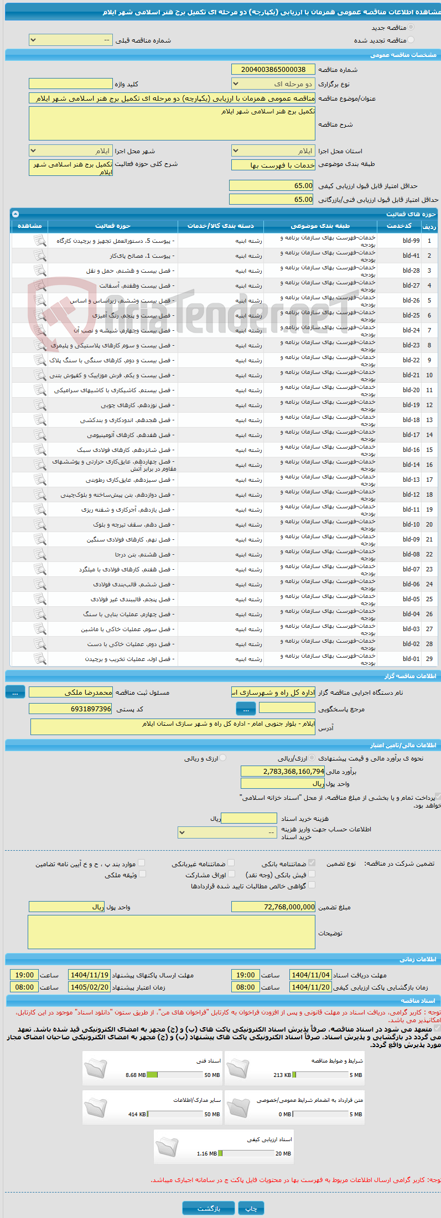Toggle the اوراق مشارکت checkbox
Image resolution: width=441 pixels, height=1218 pixels.
231,874
